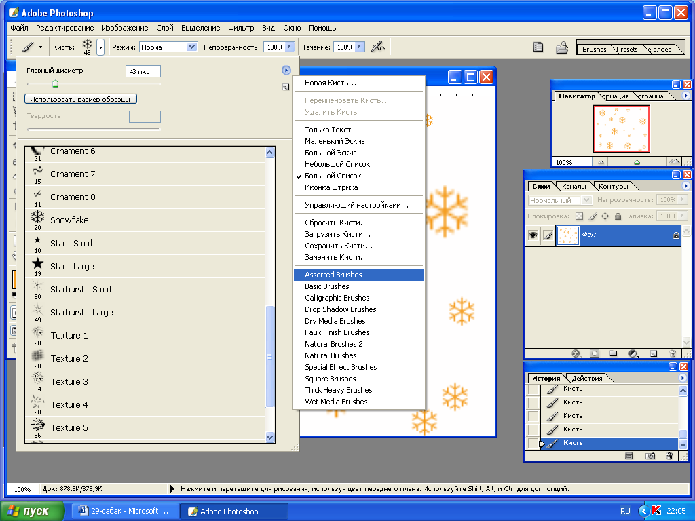Screen dimensions: 695x521
Task: Open the Brush tool preset picker icon
Action: click(28, 47)
